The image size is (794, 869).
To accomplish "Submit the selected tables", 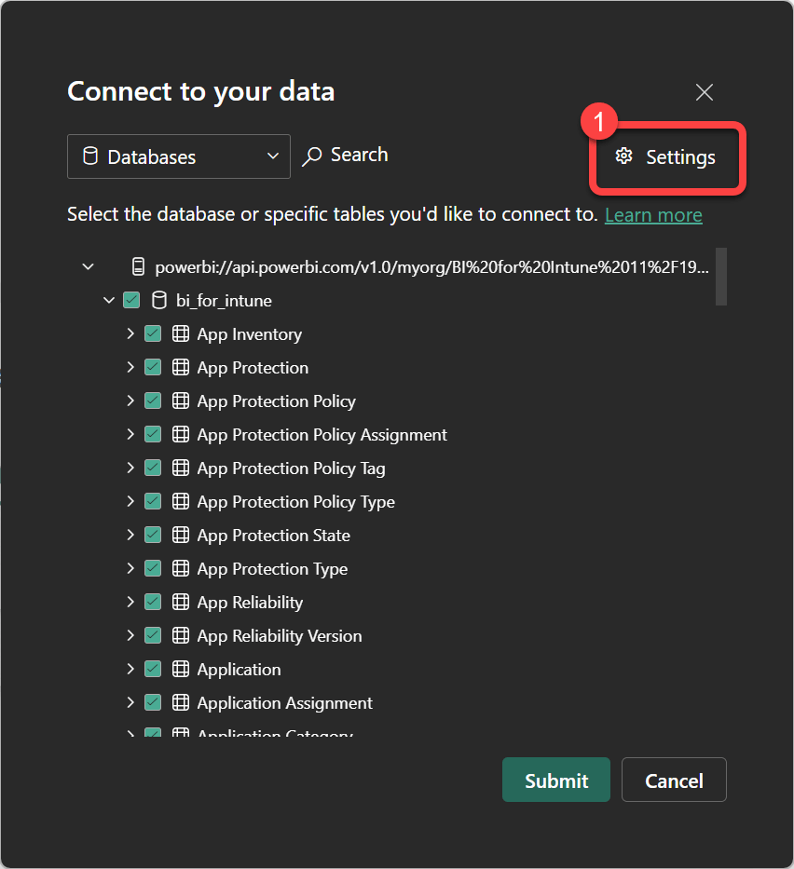I will point(556,780).
